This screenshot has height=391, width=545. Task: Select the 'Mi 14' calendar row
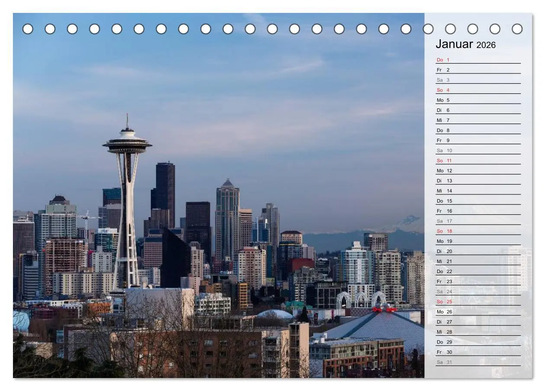click(x=478, y=191)
